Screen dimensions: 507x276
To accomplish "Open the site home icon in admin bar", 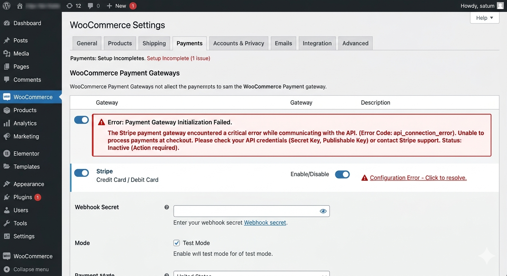I will [20, 6].
